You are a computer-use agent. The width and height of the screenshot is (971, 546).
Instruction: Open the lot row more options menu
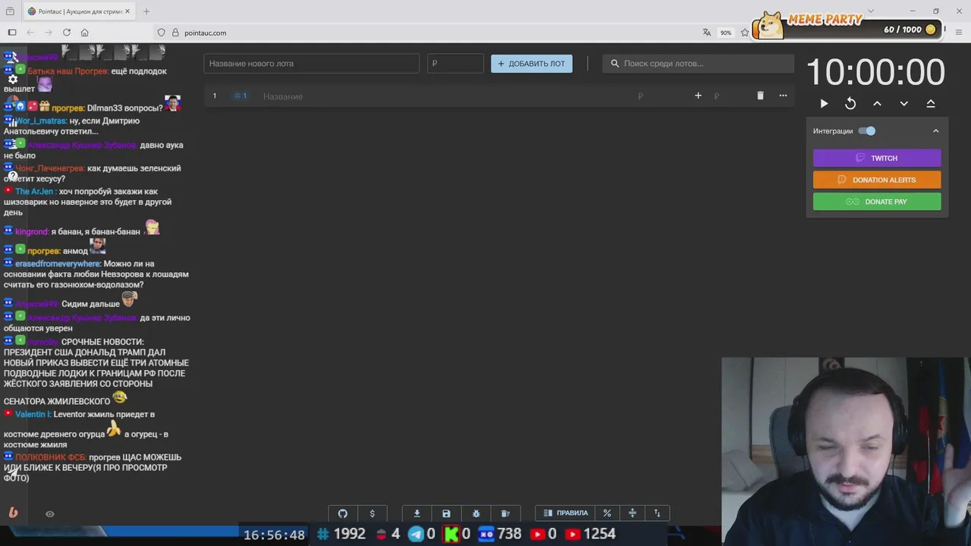pos(783,96)
